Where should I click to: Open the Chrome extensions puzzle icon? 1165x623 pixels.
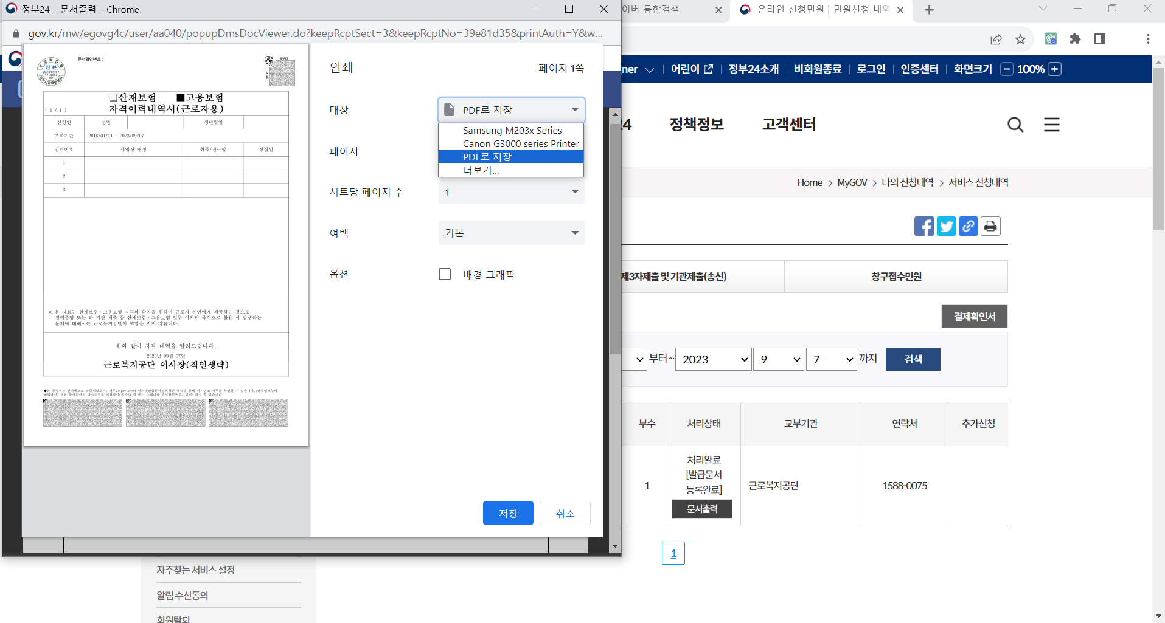[1075, 38]
